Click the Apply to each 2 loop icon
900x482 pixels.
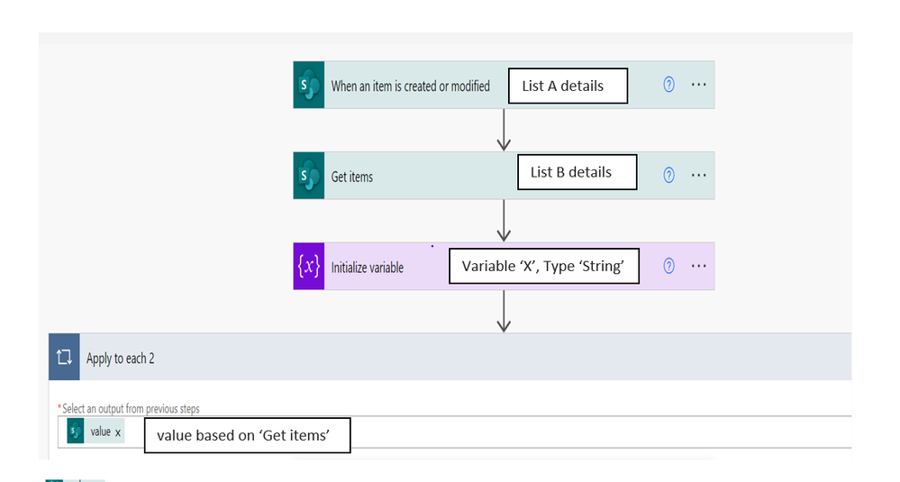tap(64, 358)
